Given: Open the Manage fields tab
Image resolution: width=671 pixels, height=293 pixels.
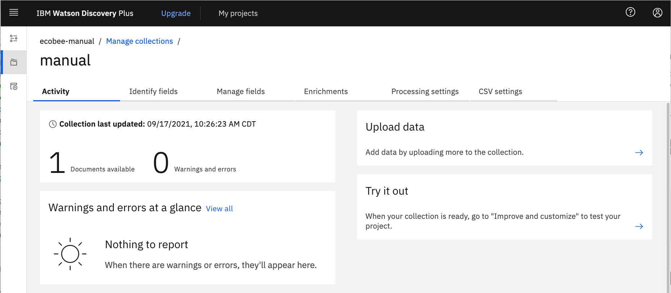Looking at the screenshot, I should click(252, 92).
